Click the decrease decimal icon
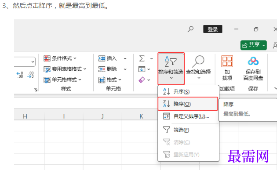Viewport: 277px width, 170px height. pyautogui.click(x=30, y=75)
